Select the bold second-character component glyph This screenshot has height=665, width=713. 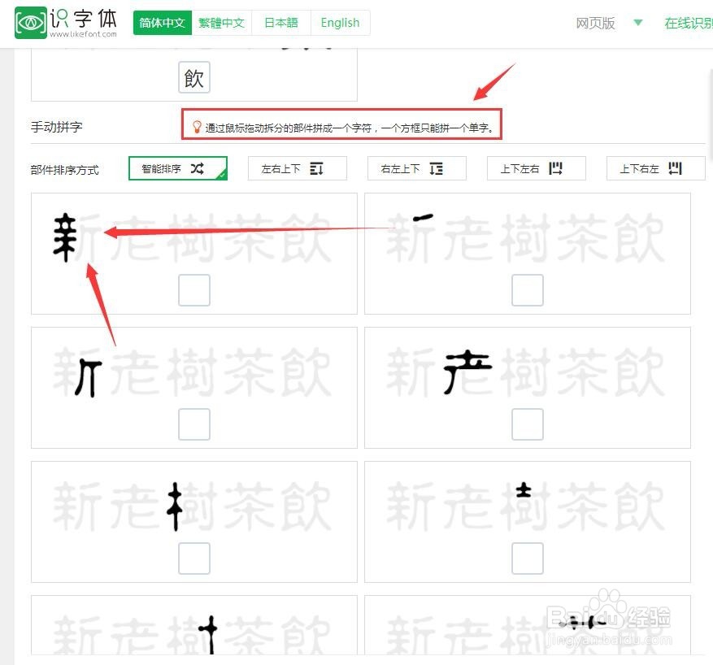pos(468,372)
